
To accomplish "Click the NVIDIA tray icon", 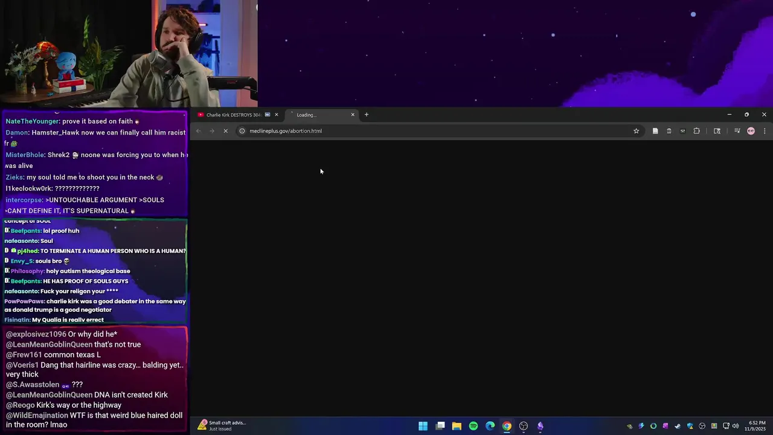I will point(629,426).
